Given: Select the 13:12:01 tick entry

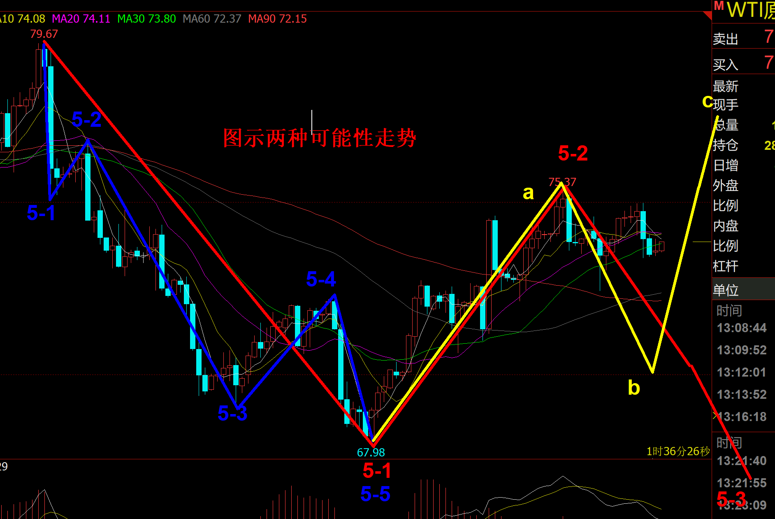Looking at the screenshot, I should [742, 372].
